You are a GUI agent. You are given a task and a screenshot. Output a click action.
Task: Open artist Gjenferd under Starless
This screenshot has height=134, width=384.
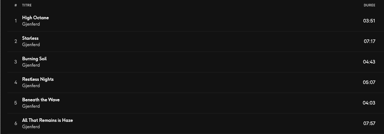coord(31,45)
